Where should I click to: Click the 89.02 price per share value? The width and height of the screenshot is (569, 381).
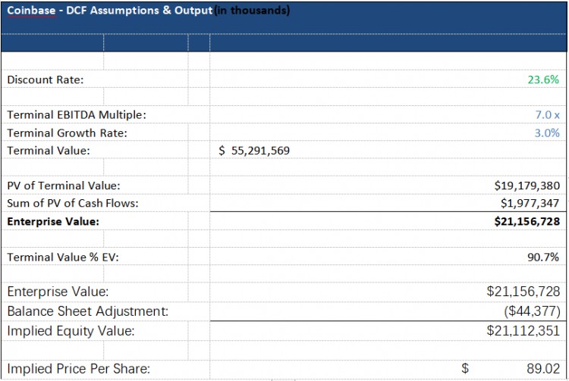(x=543, y=369)
